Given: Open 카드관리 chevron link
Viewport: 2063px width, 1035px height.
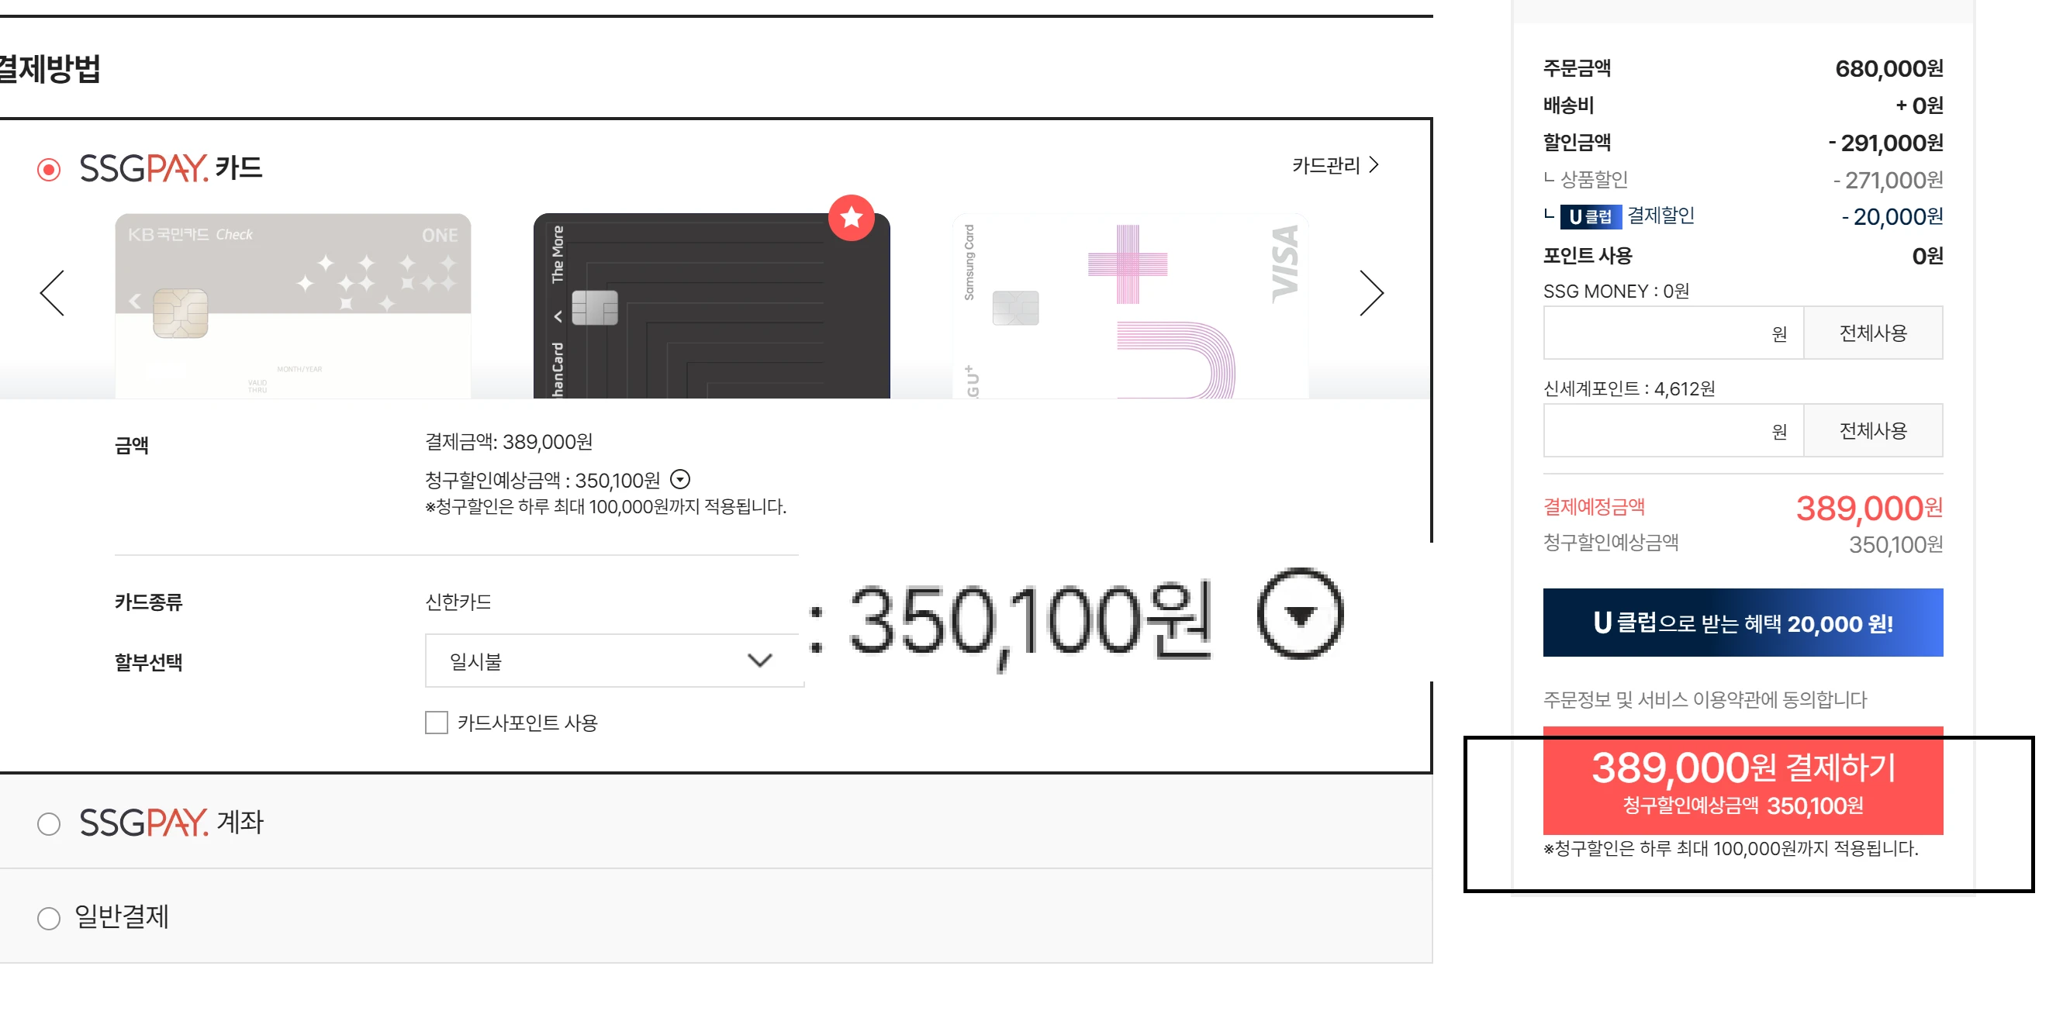Looking at the screenshot, I should [1335, 165].
